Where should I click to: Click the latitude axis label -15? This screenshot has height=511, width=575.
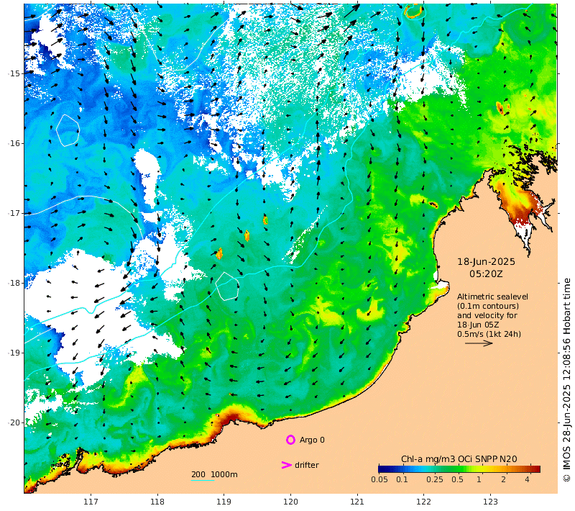point(14,73)
